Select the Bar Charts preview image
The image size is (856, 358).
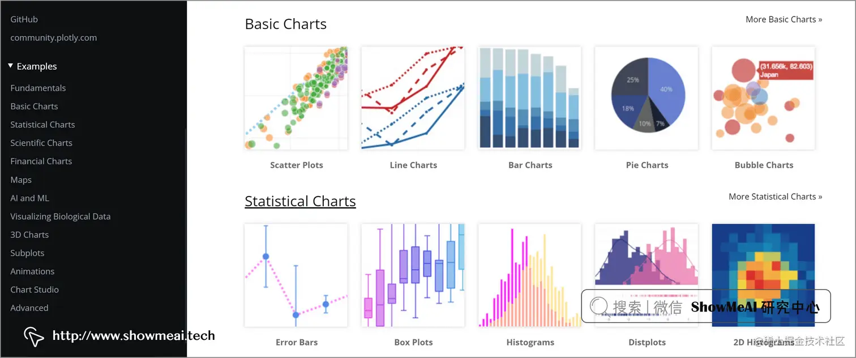[530, 98]
